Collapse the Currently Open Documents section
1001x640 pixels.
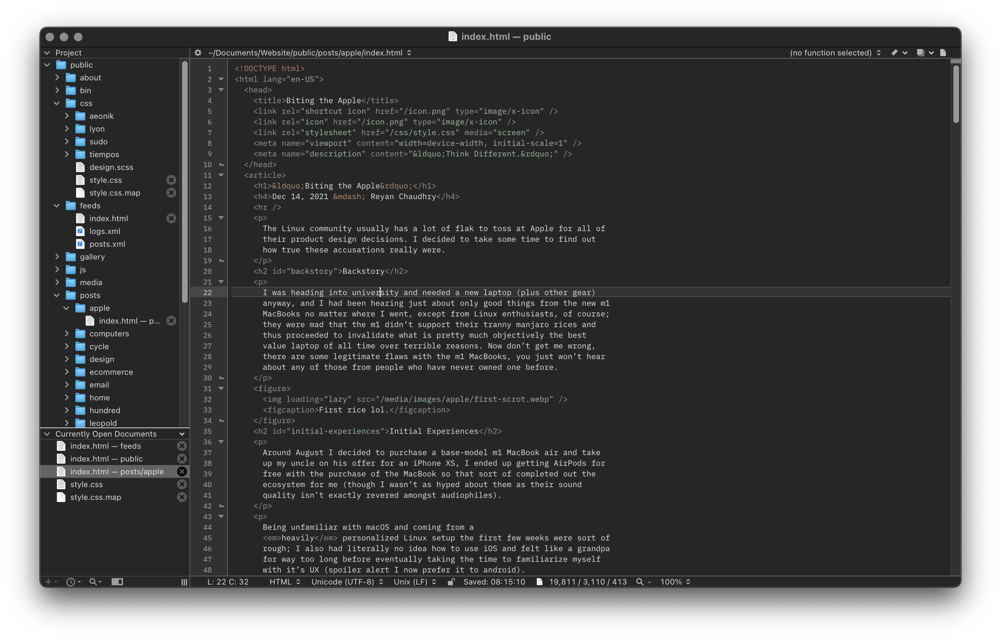(x=47, y=434)
